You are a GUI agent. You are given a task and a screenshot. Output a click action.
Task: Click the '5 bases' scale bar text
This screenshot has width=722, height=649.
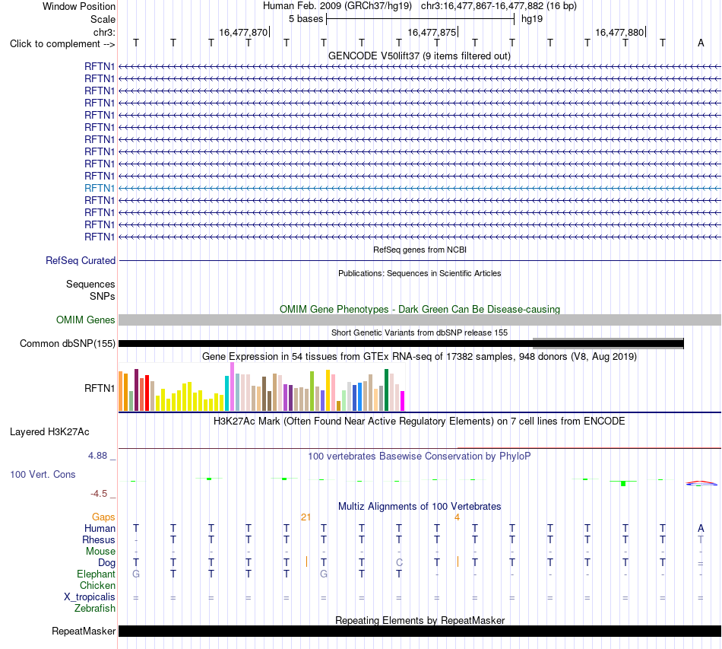[x=306, y=19]
